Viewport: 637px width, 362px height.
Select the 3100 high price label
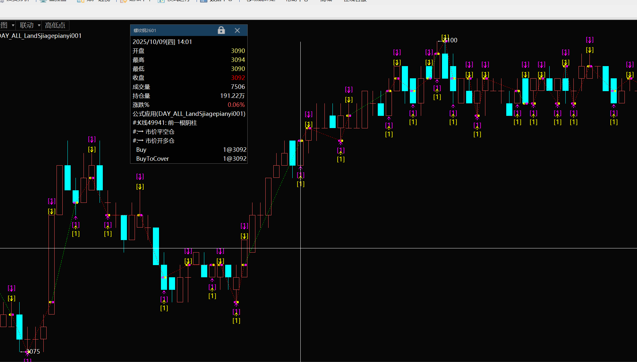tap(452, 40)
